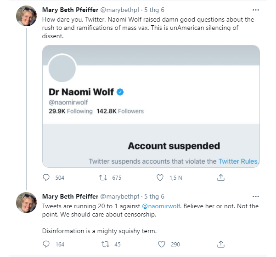Click Mary Beth Pfeiffer's avatar on second tweet
Image resolution: width=276 pixels, height=257 pixels.
click(27, 203)
